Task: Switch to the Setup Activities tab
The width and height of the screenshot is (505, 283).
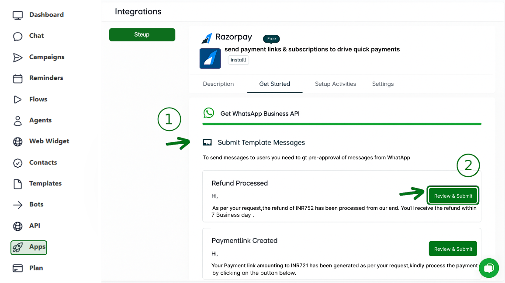Action: click(335, 84)
